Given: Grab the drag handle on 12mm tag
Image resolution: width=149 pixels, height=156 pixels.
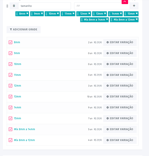Looking at the screenshot, I should point(78,14).
